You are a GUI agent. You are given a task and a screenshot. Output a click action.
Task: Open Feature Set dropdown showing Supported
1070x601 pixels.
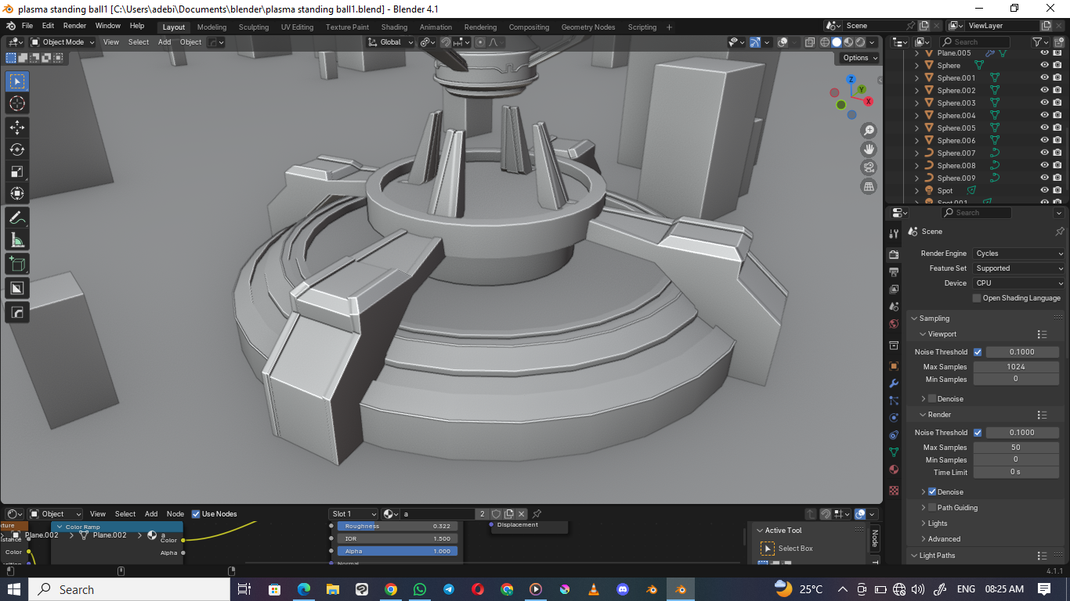(1019, 268)
